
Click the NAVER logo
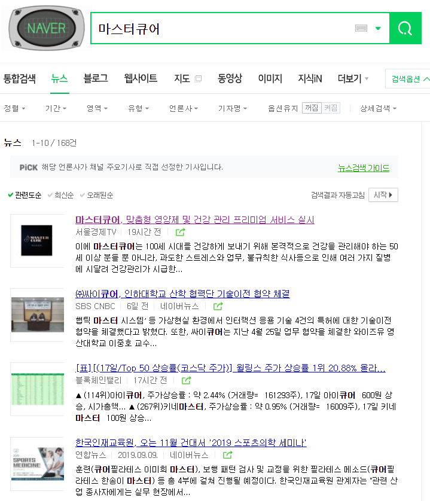47,28
